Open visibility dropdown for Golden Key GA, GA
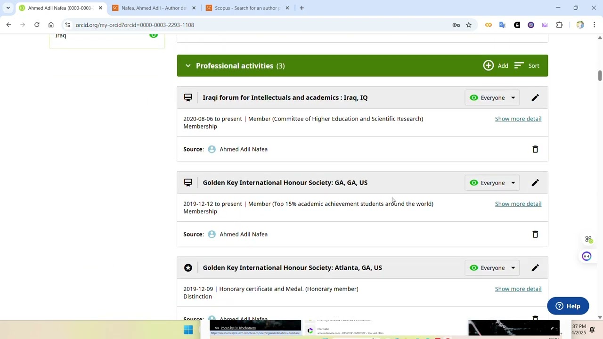Screen dimensions: 603x339 pyautogui.click(x=492, y=183)
